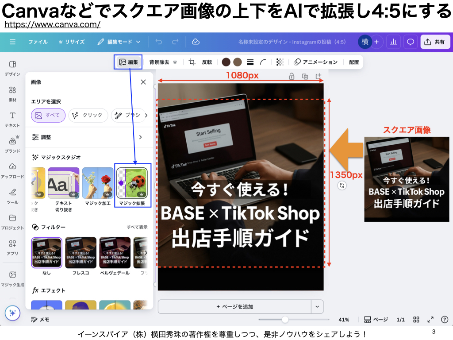This screenshot has width=453, height=340.
Task: Open the リサイズ menu
Action: pyautogui.click(x=72, y=42)
